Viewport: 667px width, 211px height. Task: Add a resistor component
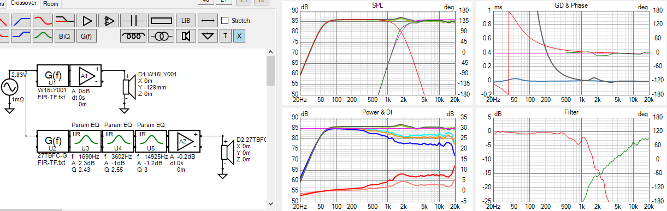[x=161, y=21]
